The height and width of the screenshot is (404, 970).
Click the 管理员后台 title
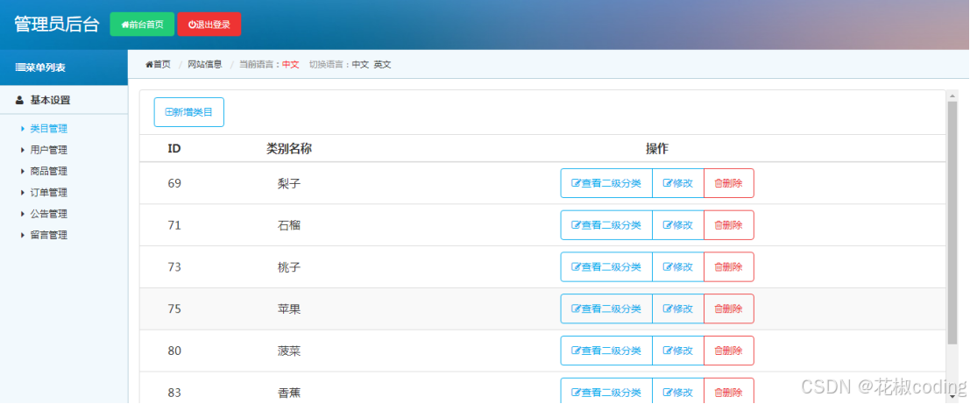point(56,25)
